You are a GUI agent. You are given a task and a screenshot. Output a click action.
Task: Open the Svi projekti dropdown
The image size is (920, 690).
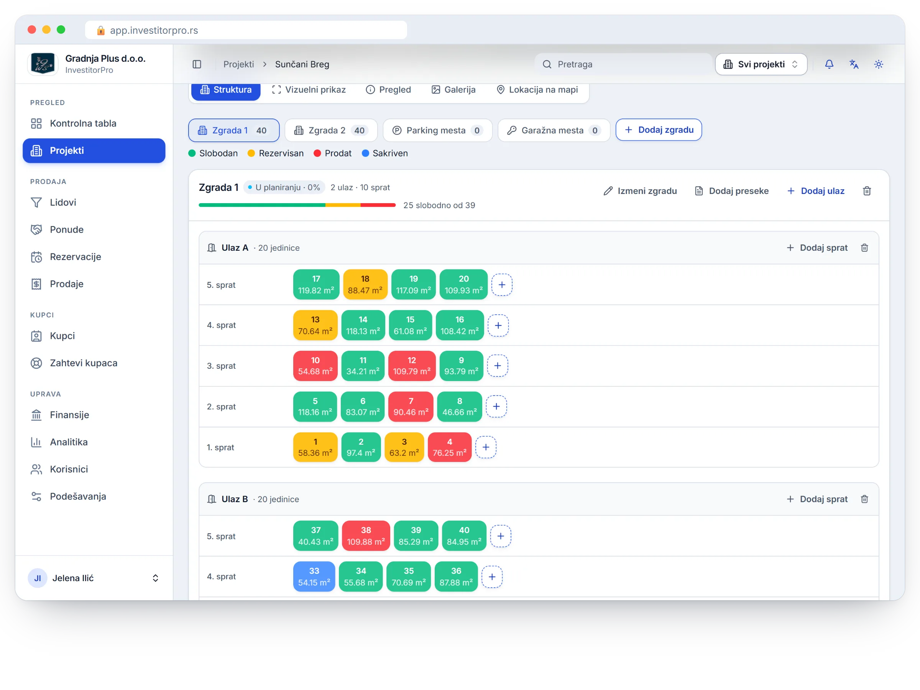point(761,64)
